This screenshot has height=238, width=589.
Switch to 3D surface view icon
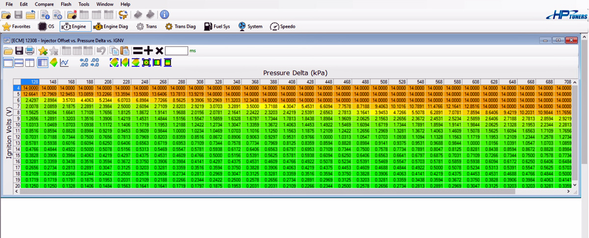click(54, 62)
